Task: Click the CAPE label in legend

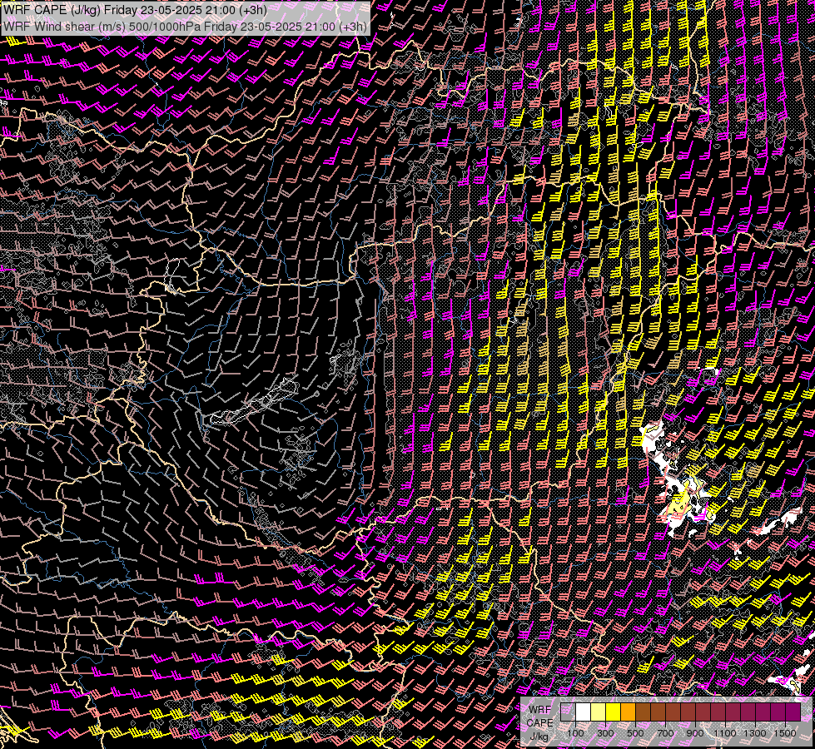Action: 539,722
